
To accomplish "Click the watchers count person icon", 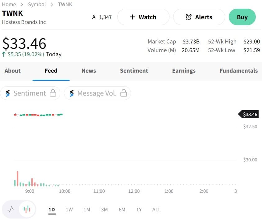I will pos(94,17).
